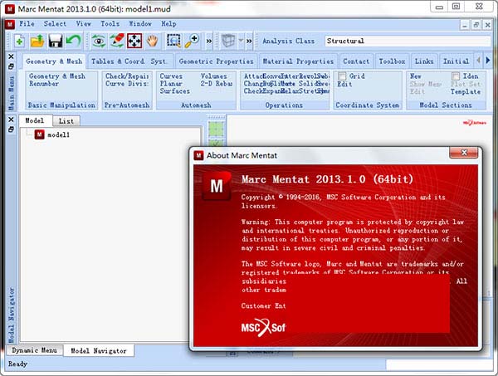The image size is (498, 376).
Task: Switch to the Geometry & Mesh ribbon tab
Action: [54, 61]
